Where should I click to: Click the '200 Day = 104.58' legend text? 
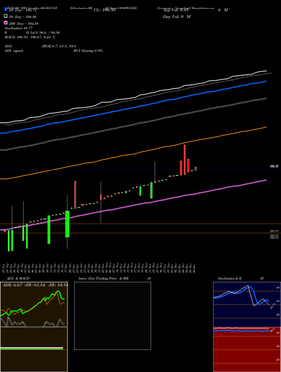pyautogui.click(x=24, y=24)
